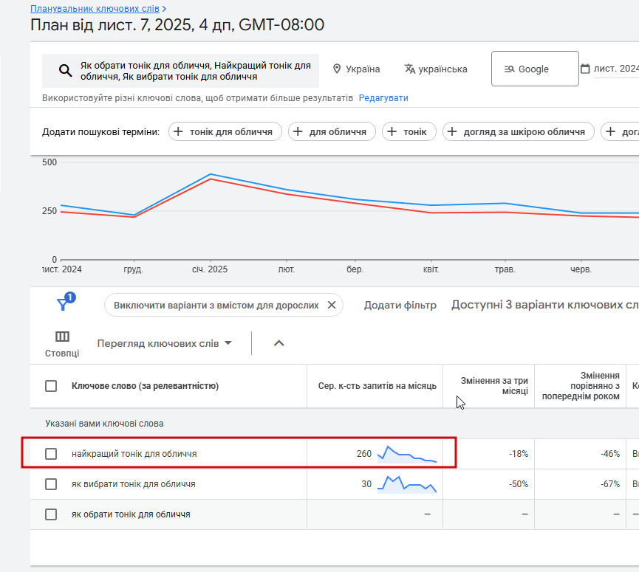Sort by 'Сер. к-сть запитів на місяць' column
The height and width of the screenshot is (572, 639).
pyautogui.click(x=377, y=386)
